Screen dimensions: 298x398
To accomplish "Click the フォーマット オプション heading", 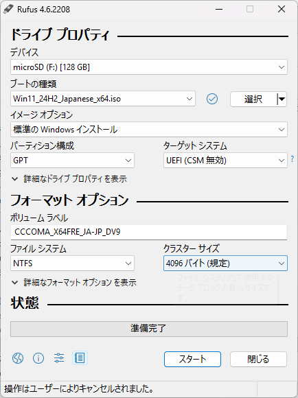I will 69,200.
